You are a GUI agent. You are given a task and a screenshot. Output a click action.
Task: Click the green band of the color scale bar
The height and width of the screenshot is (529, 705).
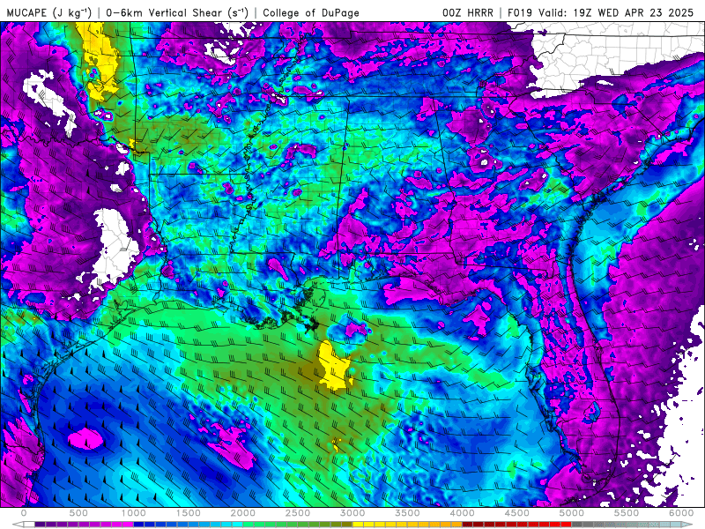pyautogui.click(x=298, y=525)
